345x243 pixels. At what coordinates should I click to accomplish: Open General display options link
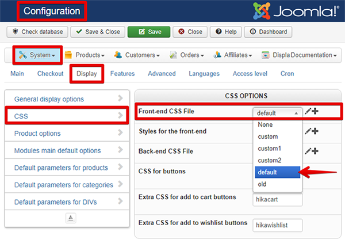tap(49, 99)
